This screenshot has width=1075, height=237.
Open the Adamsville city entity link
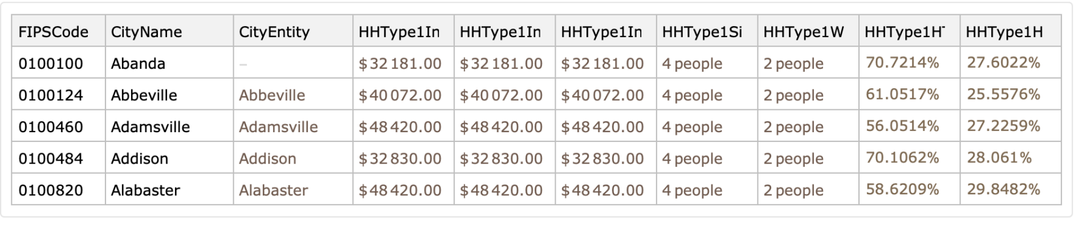click(278, 127)
